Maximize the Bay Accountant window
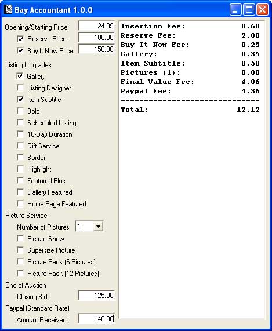The width and height of the screenshot is (272, 331). [x=249, y=10]
